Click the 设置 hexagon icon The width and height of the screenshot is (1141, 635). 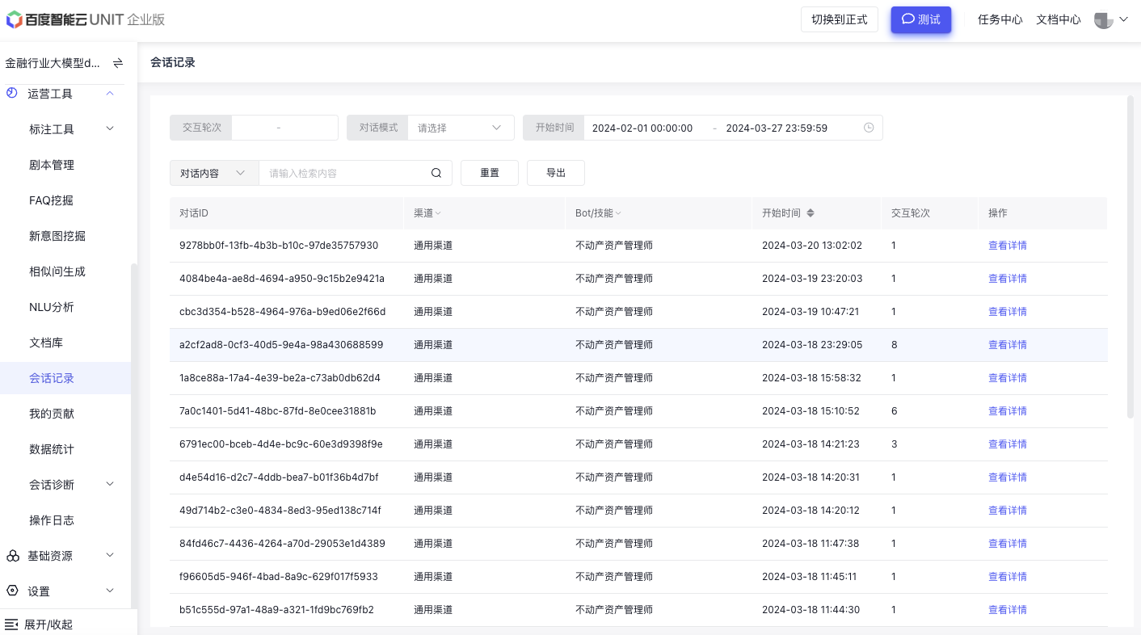[x=13, y=591]
